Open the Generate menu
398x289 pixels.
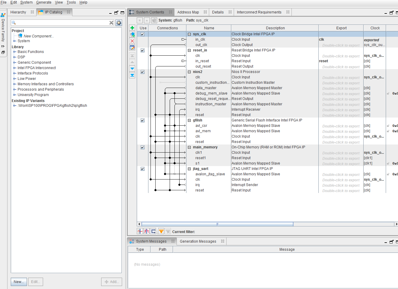point(44,2)
